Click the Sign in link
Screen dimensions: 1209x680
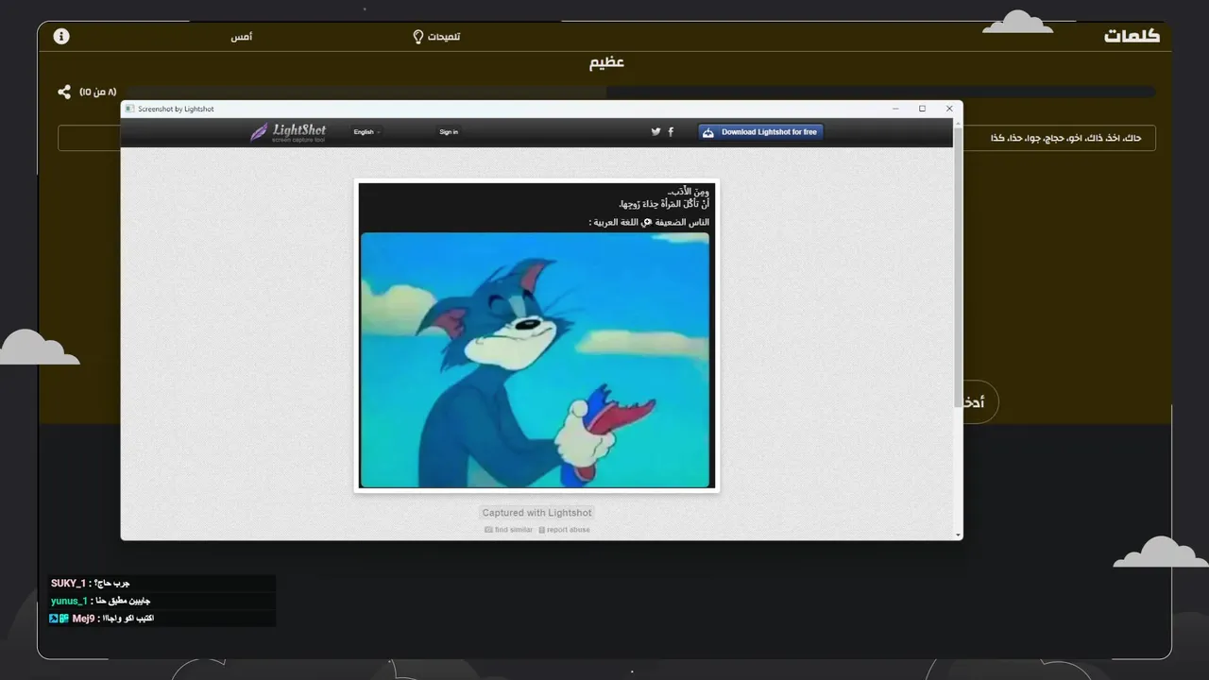[449, 132]
